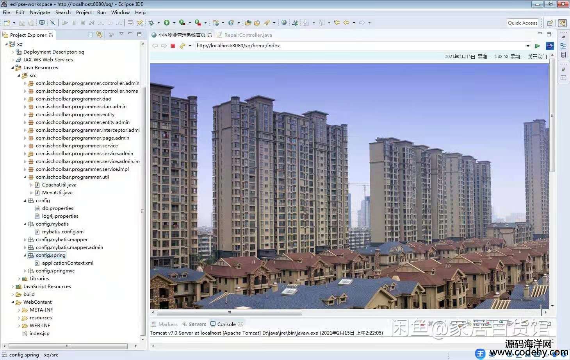The height and width of the screenshot is (360, 570).
Task: Open the File menu
Action: coord(7,12)
